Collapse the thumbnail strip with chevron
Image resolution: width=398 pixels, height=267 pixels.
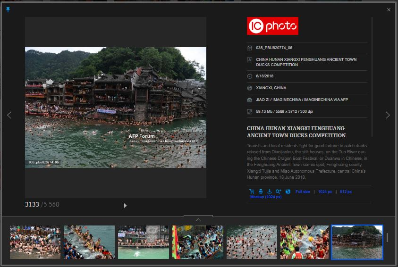(x=198, y=219)
